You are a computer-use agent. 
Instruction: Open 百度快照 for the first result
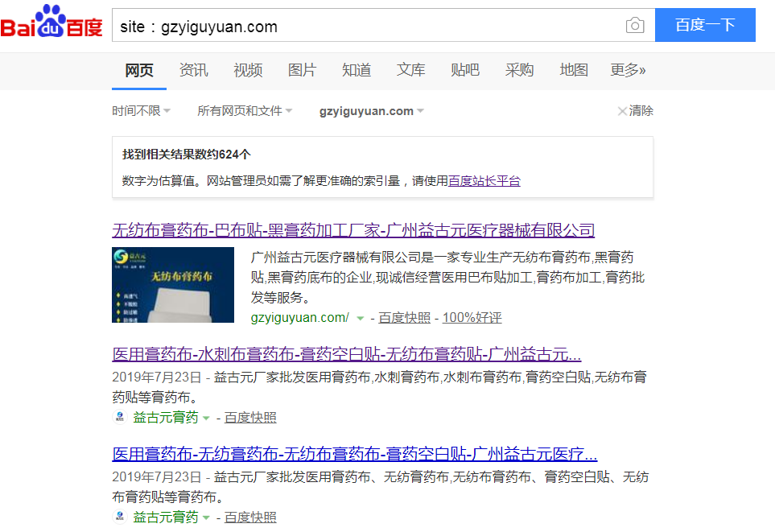(404, 317)
